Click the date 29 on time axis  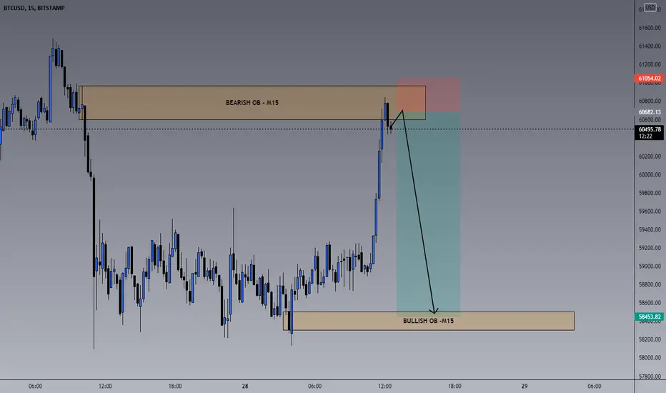tap(525, 386)
